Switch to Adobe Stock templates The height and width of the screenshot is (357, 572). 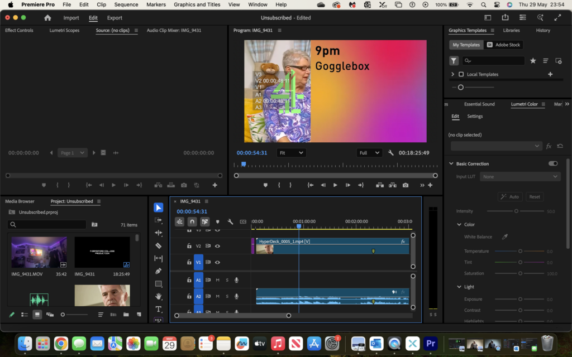[x=504, y=45]
